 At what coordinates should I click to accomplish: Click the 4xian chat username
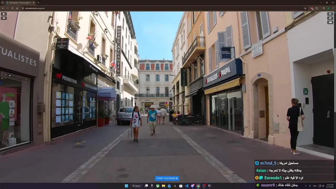(261, 171)
